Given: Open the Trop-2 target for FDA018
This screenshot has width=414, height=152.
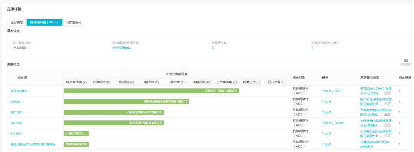Looking at the screenshot, I should click(326, 134).
